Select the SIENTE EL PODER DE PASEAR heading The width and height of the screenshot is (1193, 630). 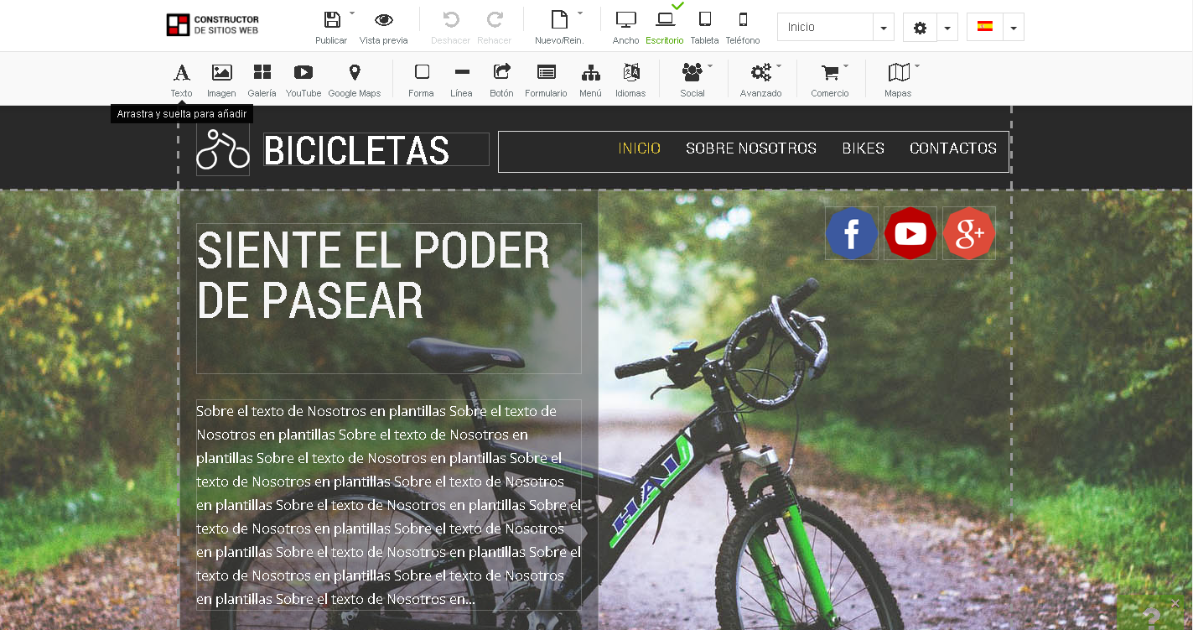point(389,299)
